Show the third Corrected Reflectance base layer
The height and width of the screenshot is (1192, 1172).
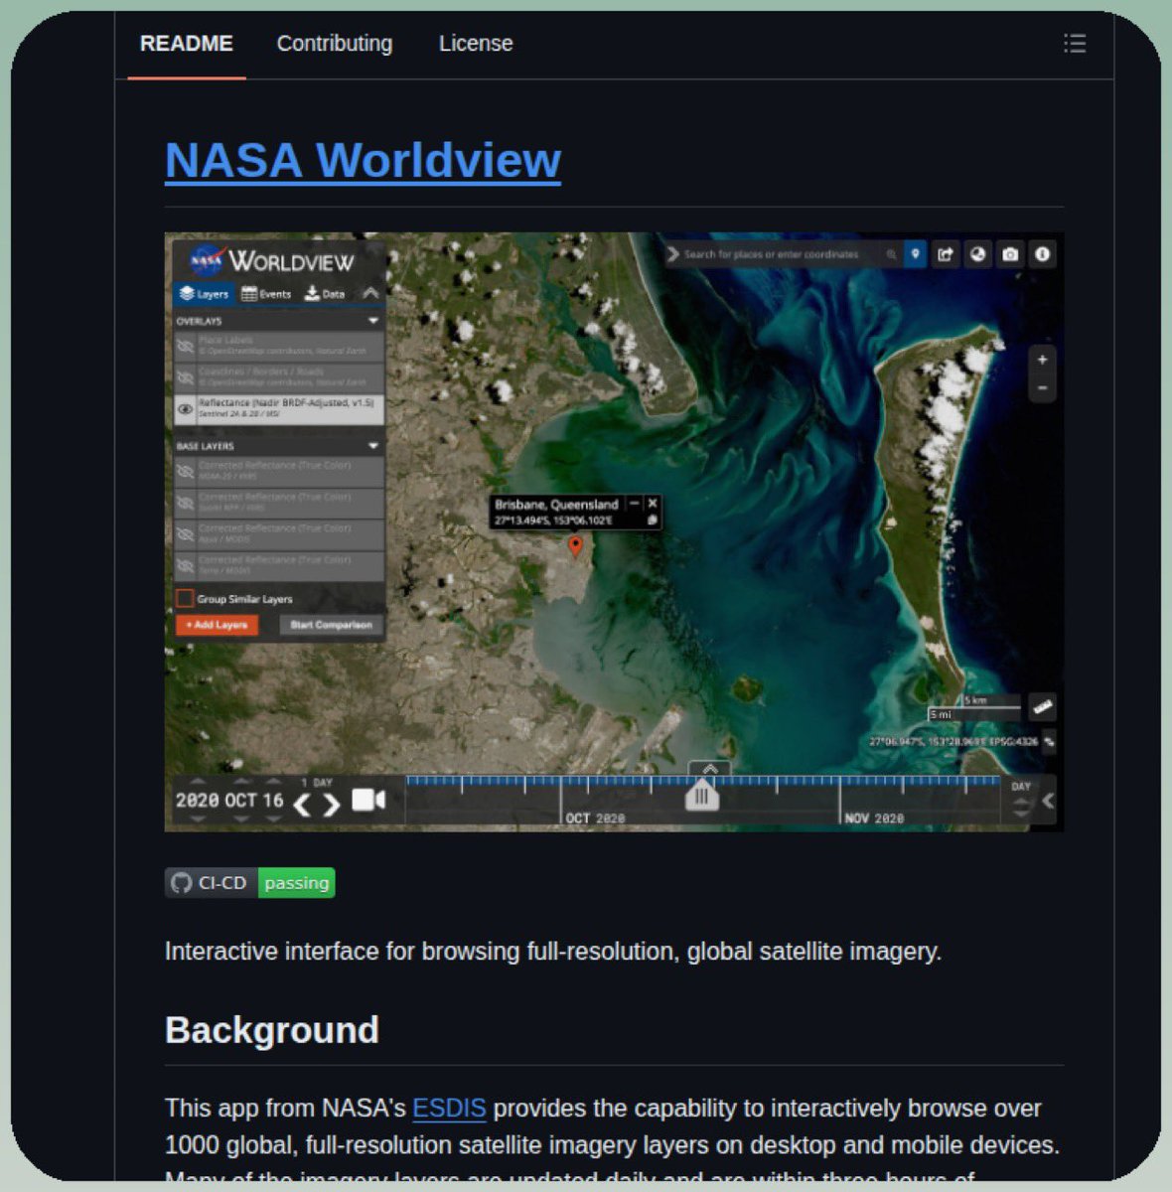click(x=185, y=534)
